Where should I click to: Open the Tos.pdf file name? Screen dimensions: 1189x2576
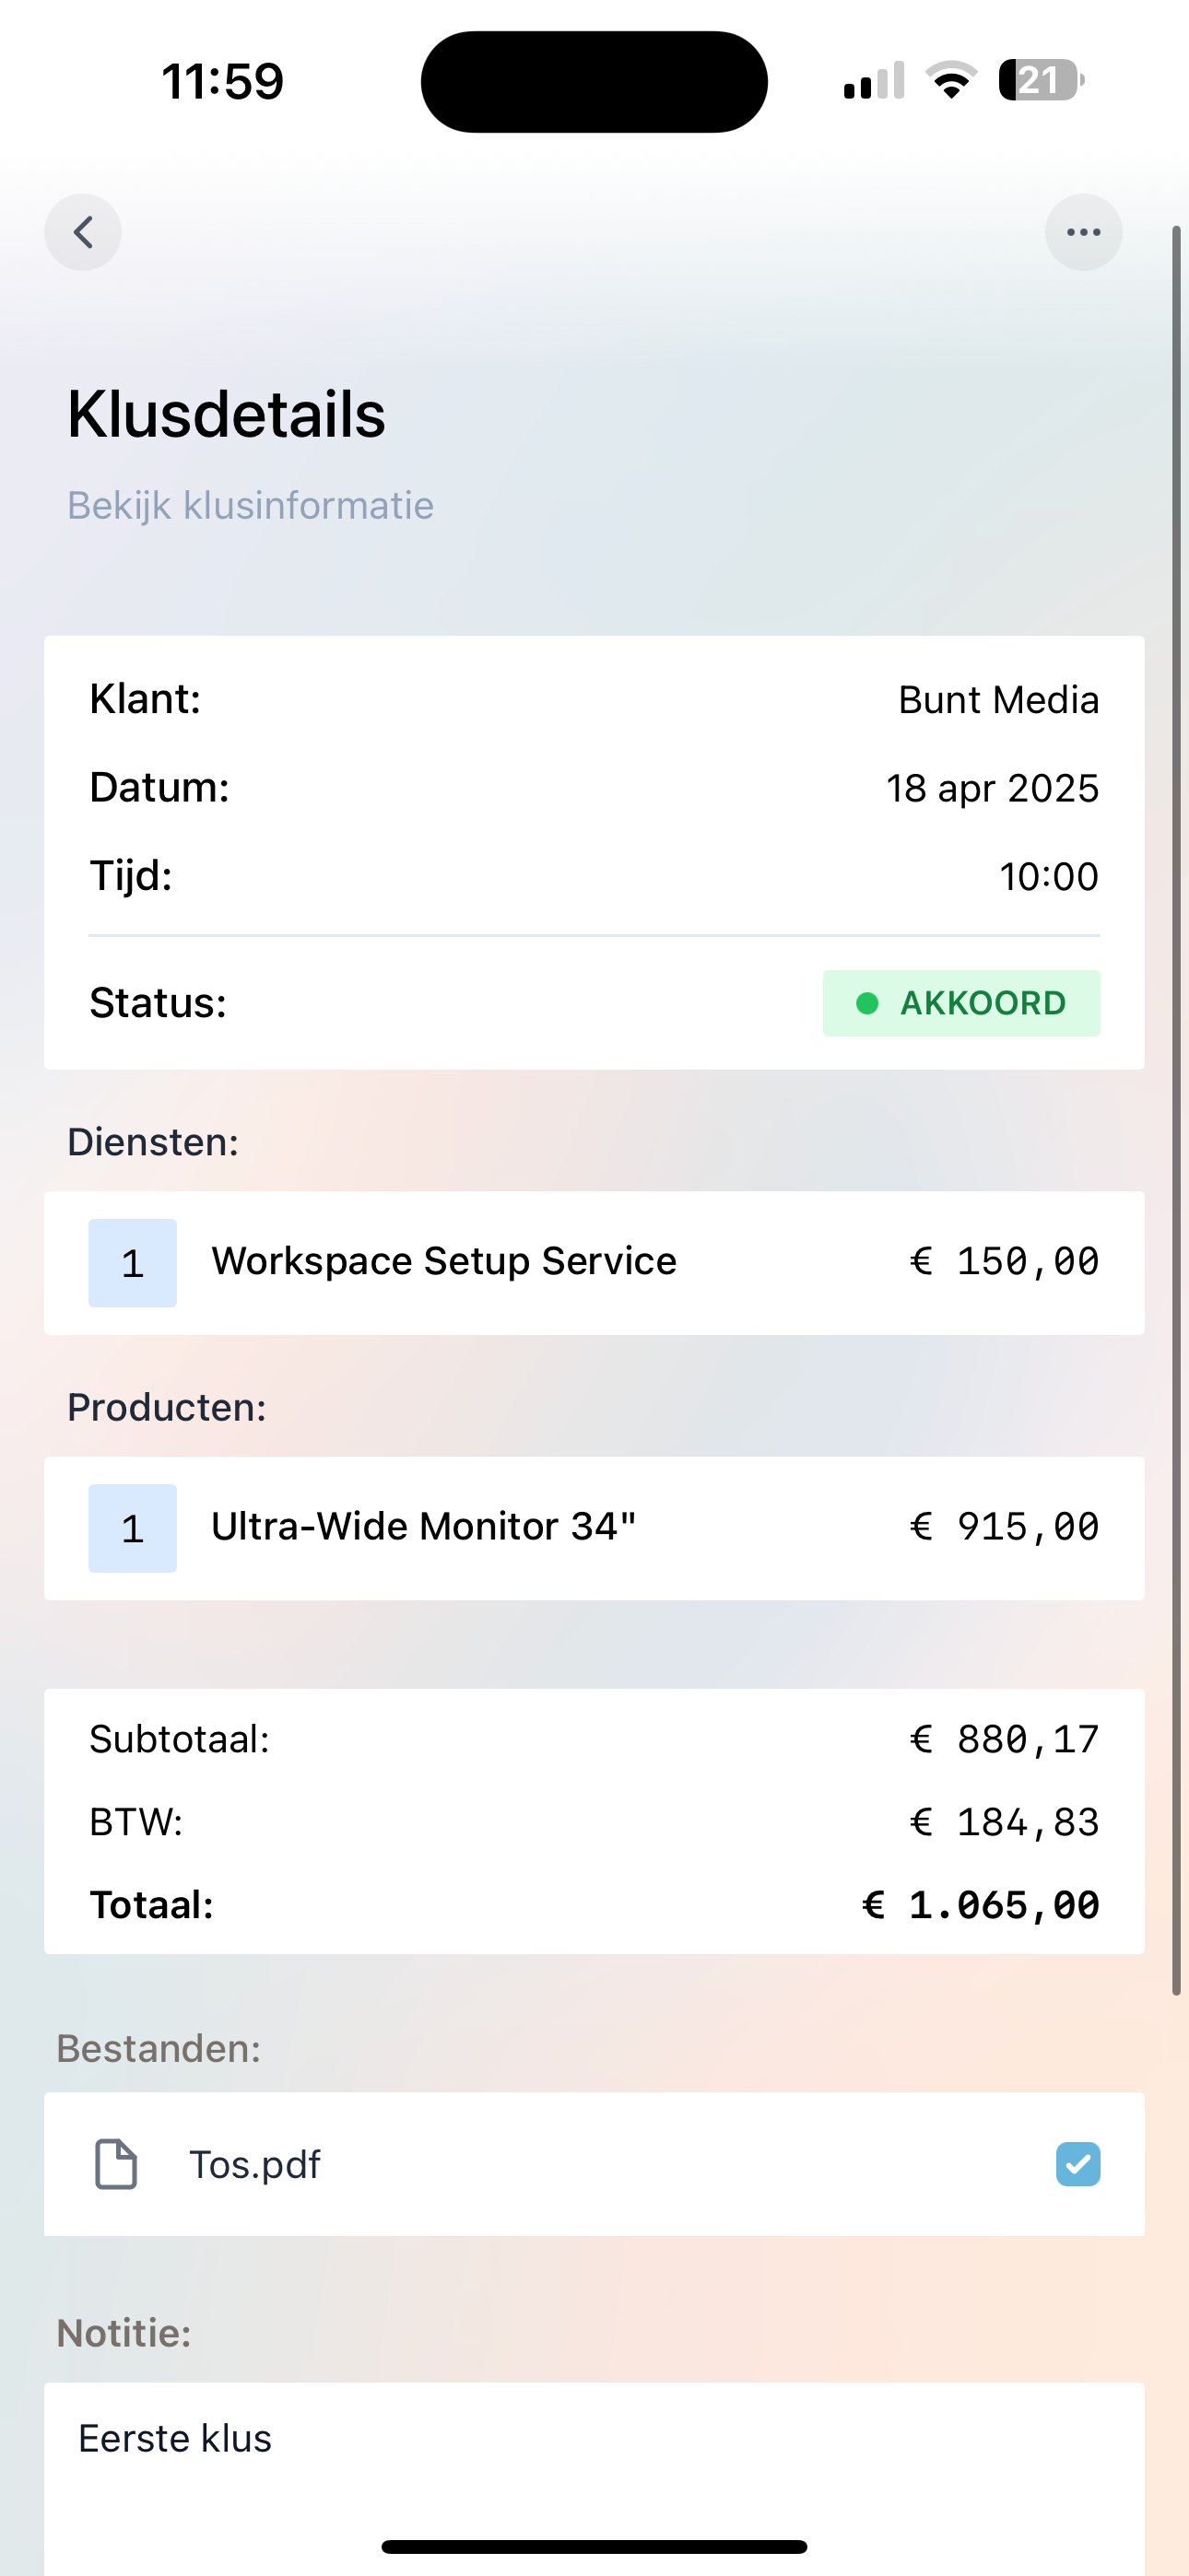click(255, 2164)
